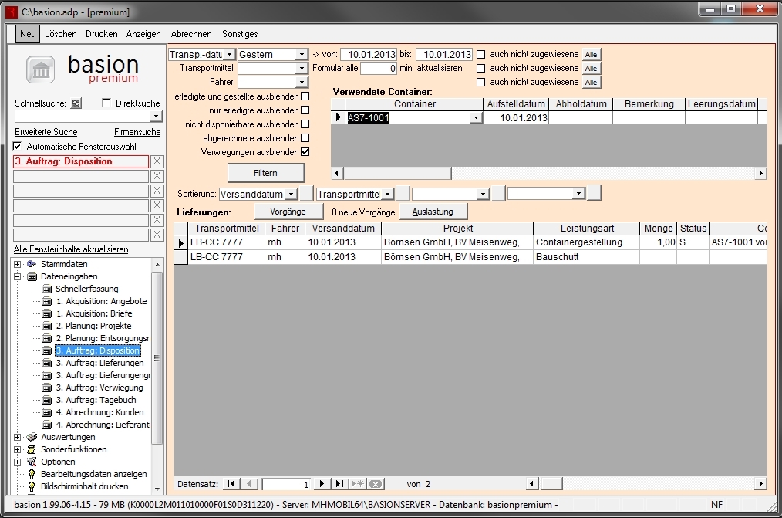Open the Abrechnen menu
The width and height of the screenshot is (782, 518).
[x=191, y=34]
